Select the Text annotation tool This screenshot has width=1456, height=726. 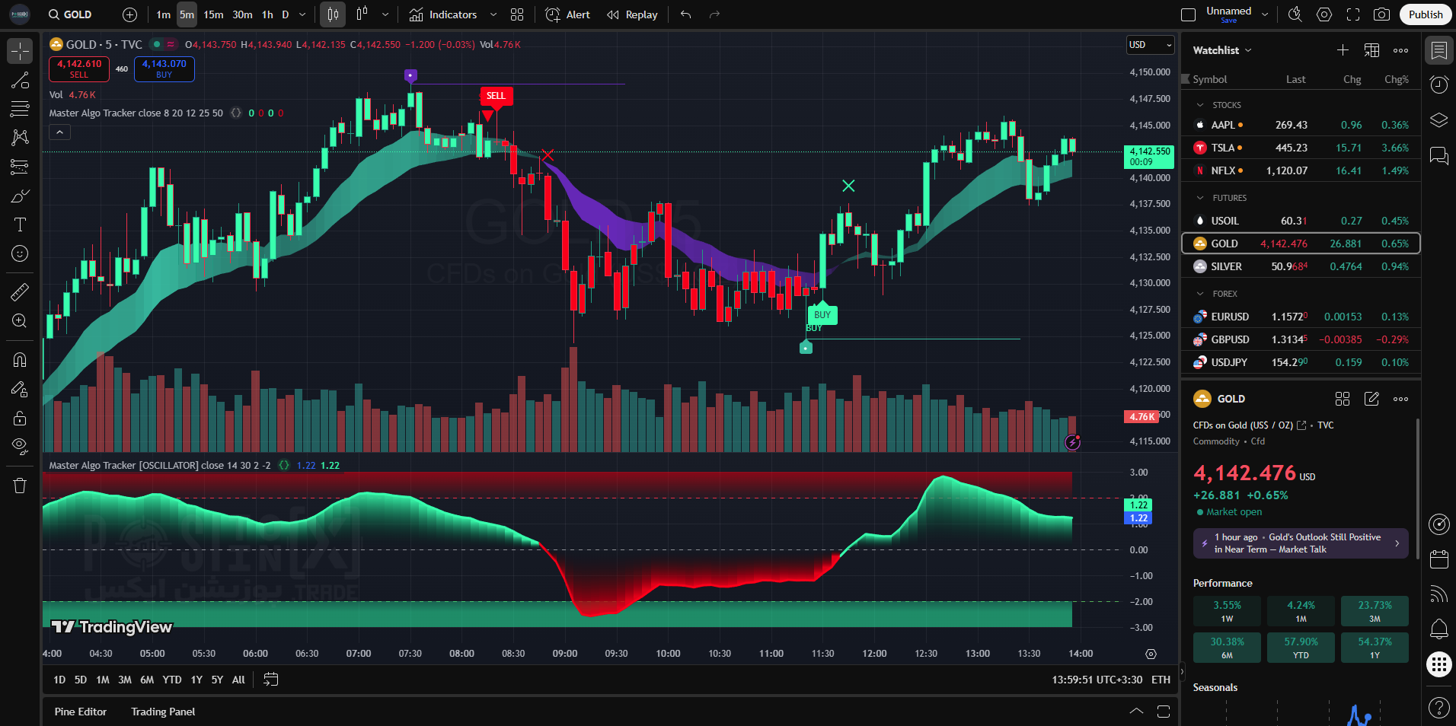pyautogui.click(x=20, y=224)
